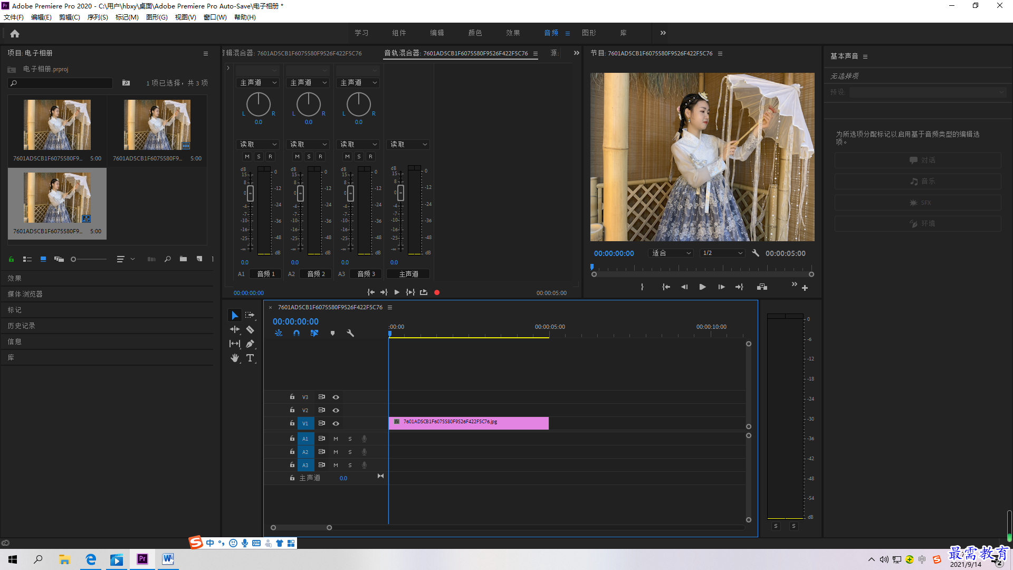
Task: Toggle lock on track V3
Action: pyautogui.click(x=292, y=396)
